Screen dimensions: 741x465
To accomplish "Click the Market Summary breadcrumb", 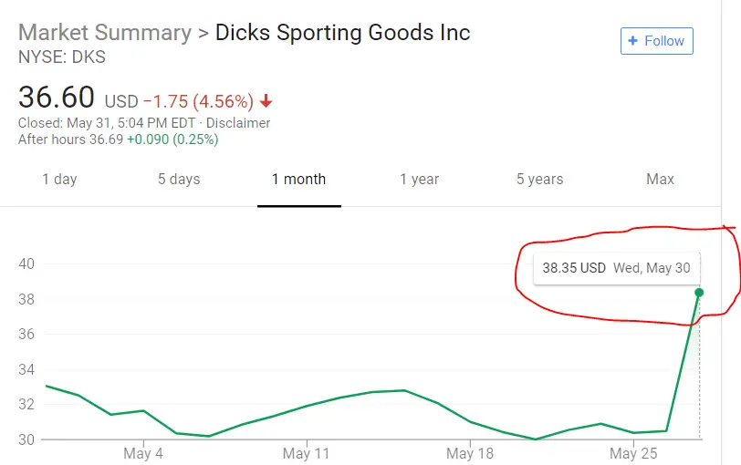I will tap(105, 33).
